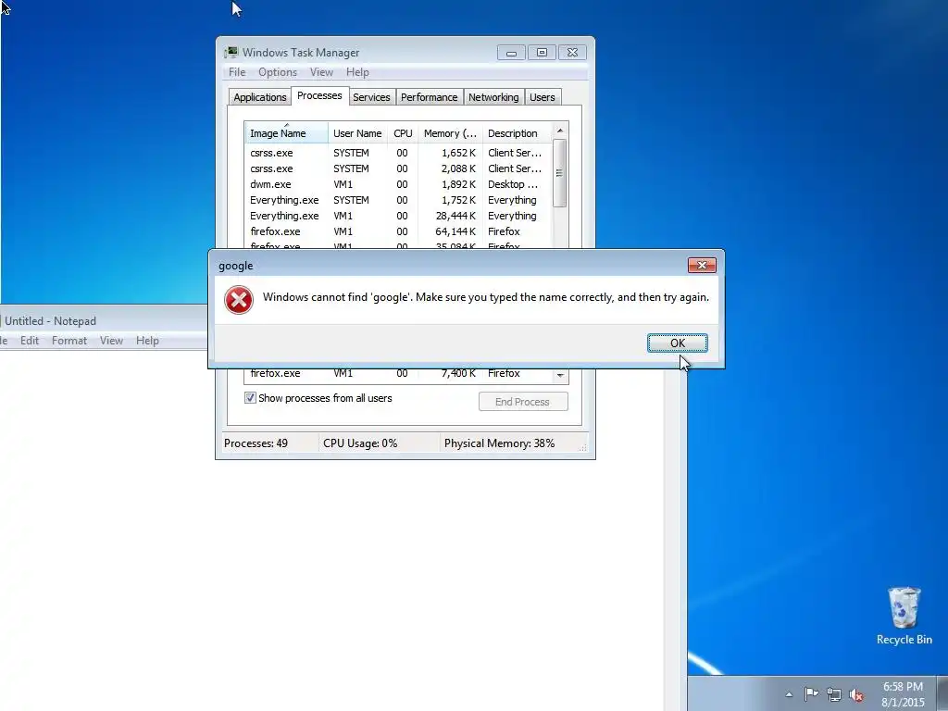Sort by the CPU column header
Viewport: 948px width, 711px height.
(403, 133)
